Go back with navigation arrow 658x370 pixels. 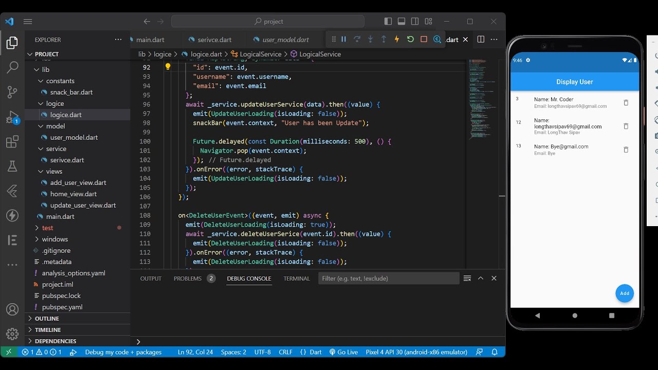tap(147, 22)
